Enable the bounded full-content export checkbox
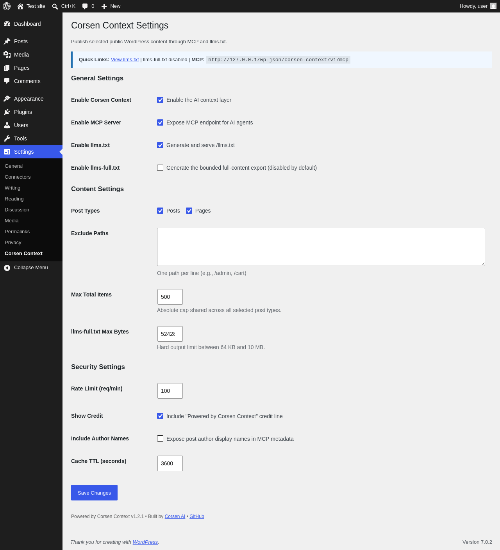500x550 pixels. [x=160, y=168]
